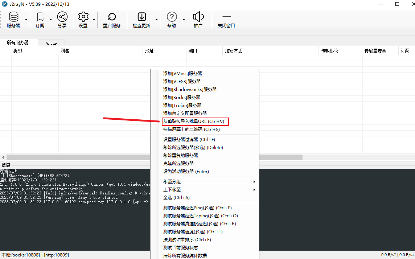Expand the 上下移至 submenu arrow
This screenshot has height=259, width=415.
[254, 190]
